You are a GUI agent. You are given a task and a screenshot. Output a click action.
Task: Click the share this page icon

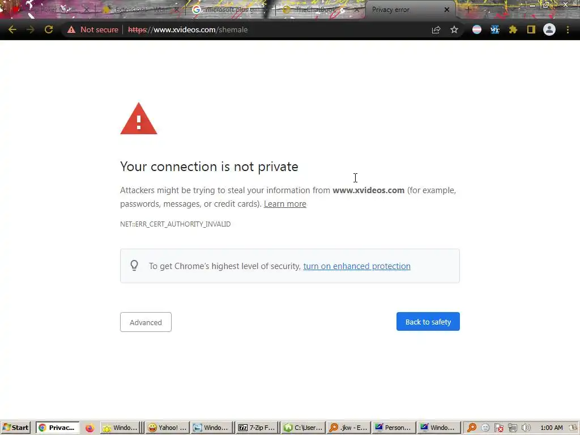(436, 29)
